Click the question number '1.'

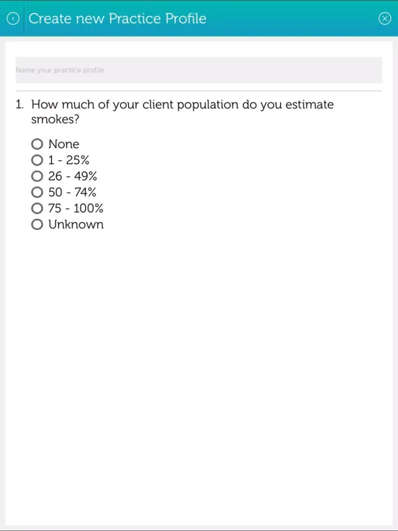(20, 104)
